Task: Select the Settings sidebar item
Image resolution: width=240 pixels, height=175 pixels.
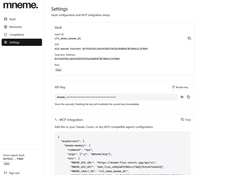Action: [22, 42]
